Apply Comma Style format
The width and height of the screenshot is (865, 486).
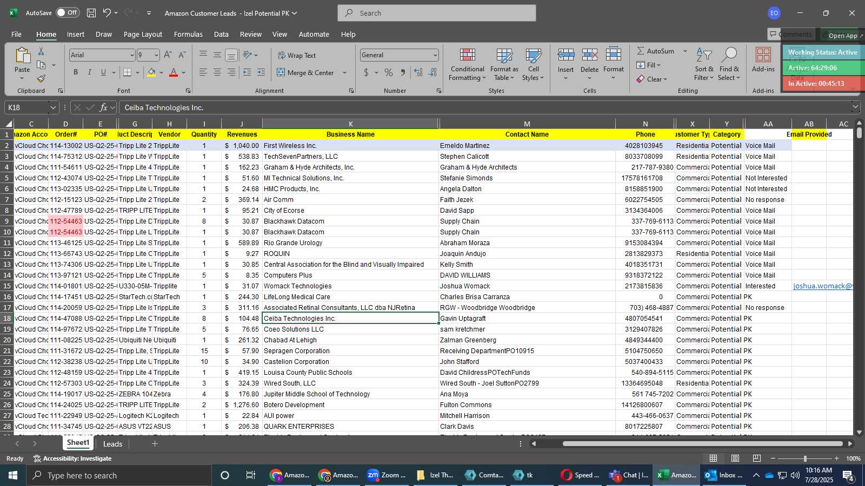(x=403, y=72)
